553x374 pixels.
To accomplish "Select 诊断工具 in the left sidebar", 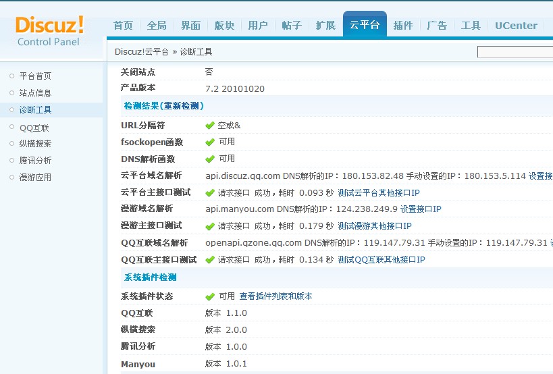I will 35,110.
